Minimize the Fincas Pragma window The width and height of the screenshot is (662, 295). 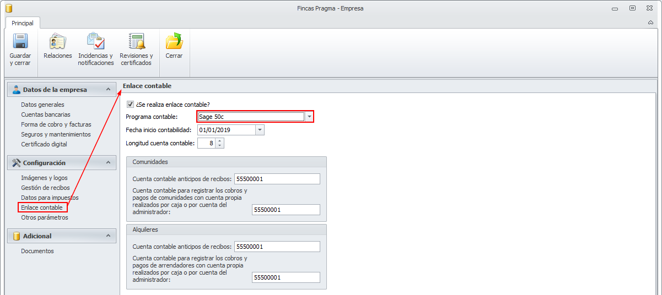[615, 8]
